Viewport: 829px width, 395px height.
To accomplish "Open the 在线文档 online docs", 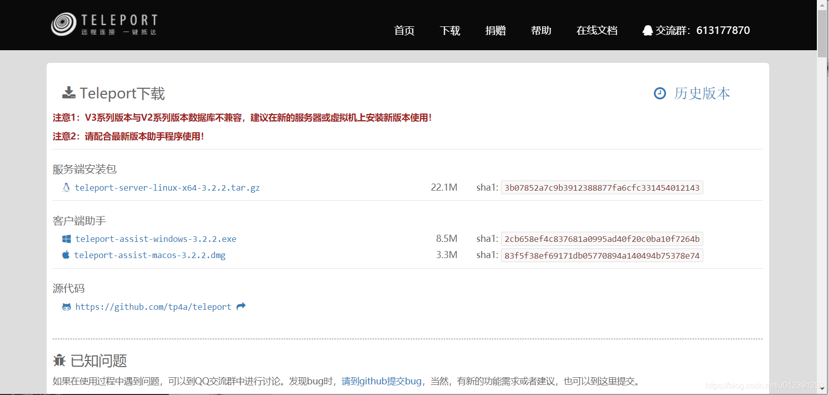I will coord(597,30).
